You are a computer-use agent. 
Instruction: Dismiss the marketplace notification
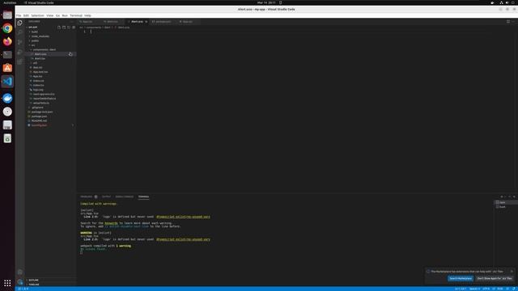512,272
